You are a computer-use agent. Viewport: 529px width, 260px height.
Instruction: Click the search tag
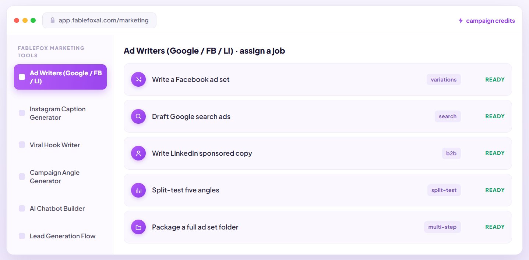(x=448, y=116)
